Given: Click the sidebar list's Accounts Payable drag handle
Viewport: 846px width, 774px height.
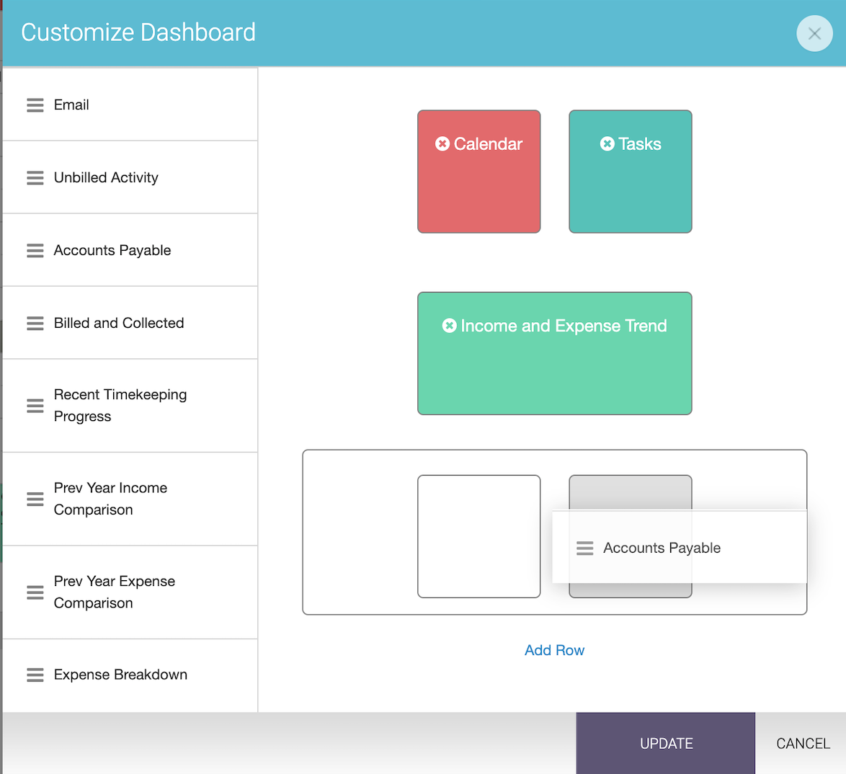Looking at the screenshot, I should [x=35, y=251].
